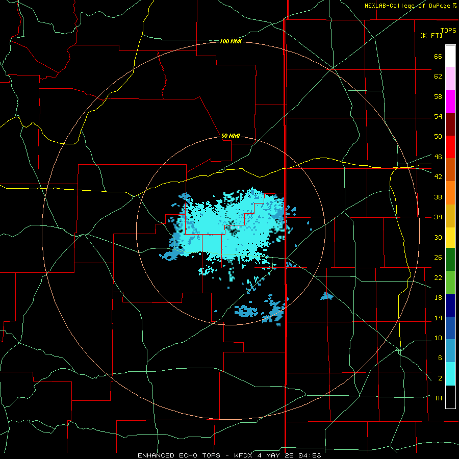
Task: Click the medium blue 10-14 legend swatch
Action: click(x=450, y=328)
